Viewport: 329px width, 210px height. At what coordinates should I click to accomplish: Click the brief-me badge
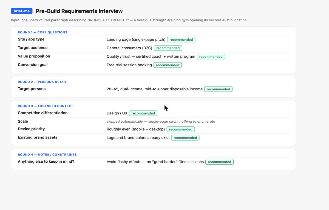point(22,11)
